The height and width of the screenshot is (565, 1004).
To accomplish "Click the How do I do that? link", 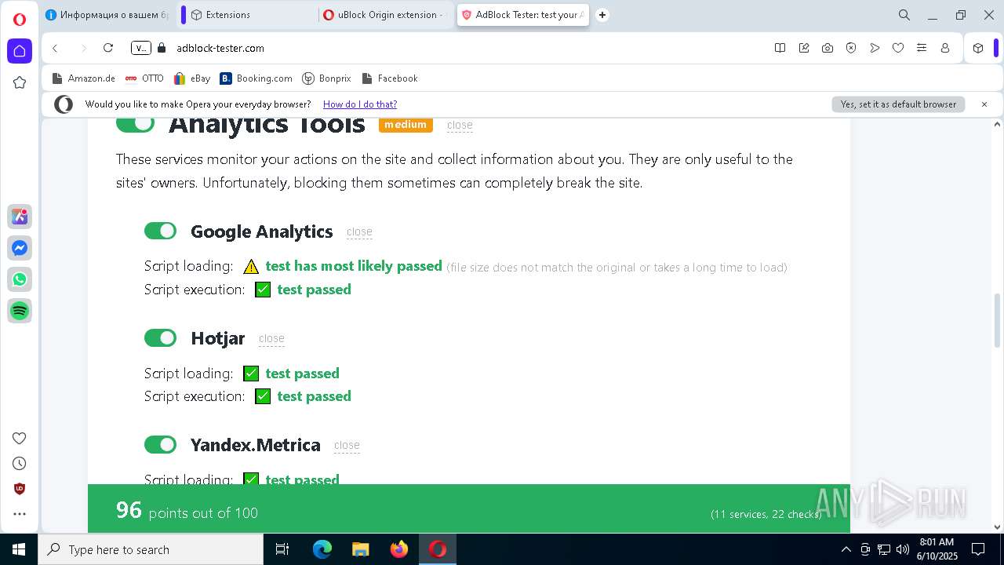I will (x=360, y=104).
